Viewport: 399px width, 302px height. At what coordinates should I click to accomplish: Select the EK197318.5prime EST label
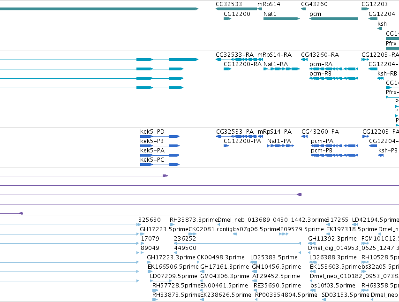[352, 229]
